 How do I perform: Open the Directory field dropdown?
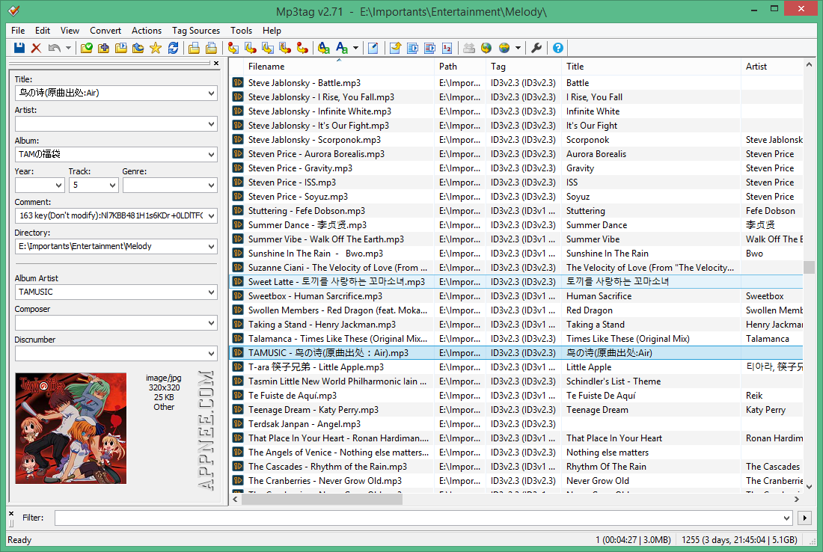pos(211,246)
